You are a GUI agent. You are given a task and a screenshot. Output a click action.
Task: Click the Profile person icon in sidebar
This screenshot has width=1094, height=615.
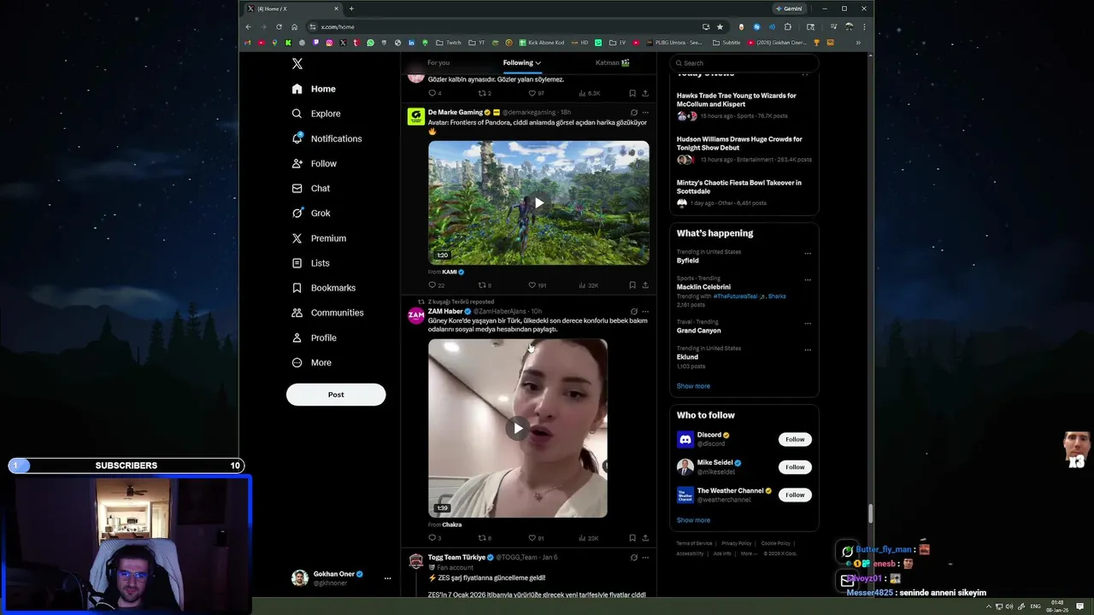coord(297,337)
